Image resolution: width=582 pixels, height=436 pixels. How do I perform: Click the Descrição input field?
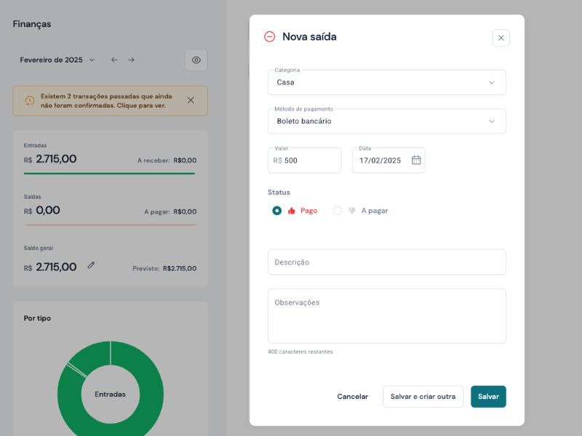click(x=386, y=262)
